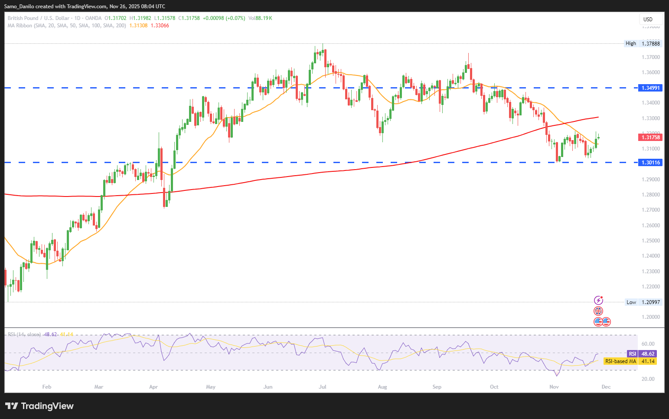The height and width of the screenshot is (419, 669).
Task: Click the British Pound / U.S. Dollar title
Action: [x=38, y=18]
